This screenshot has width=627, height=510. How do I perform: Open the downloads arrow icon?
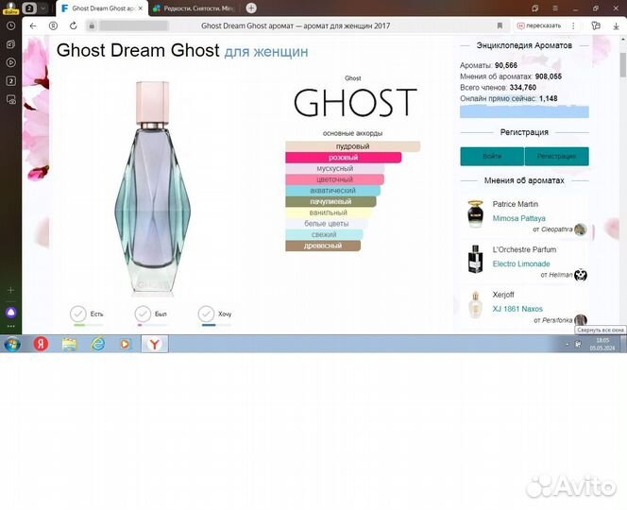coord(617,26)
